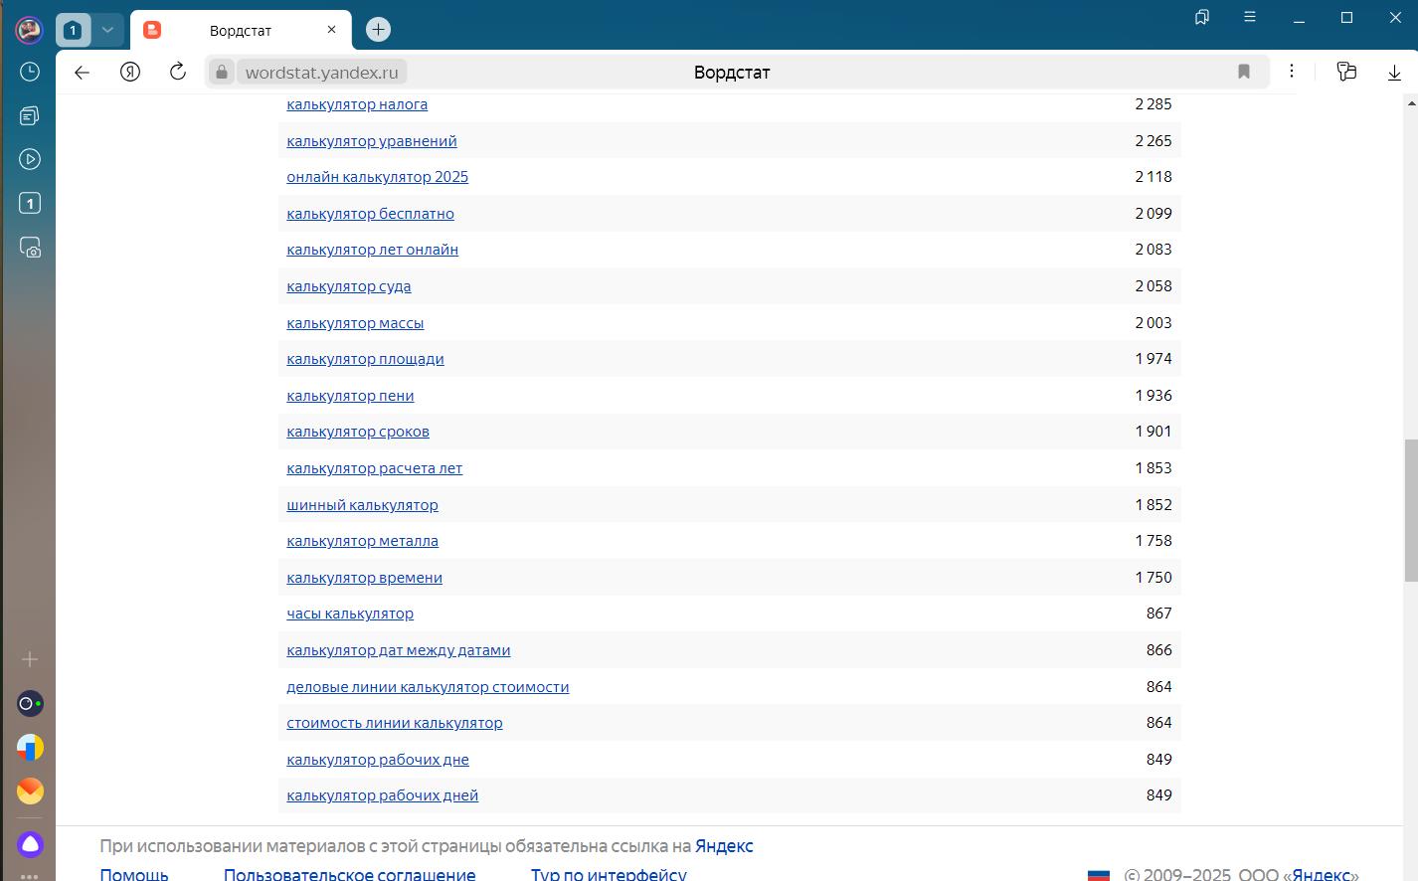Screen dimensions: 1418x881
Task: Select the value 2 285
Action: 1153,104
